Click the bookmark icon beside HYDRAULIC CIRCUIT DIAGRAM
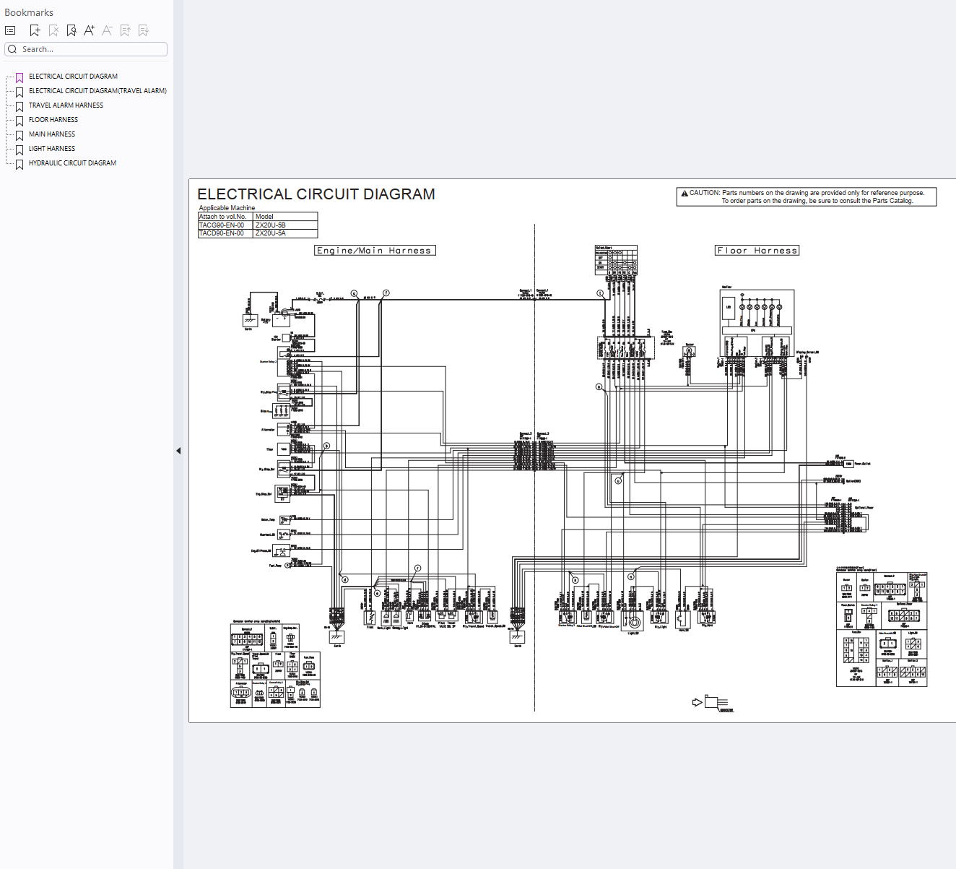Image resolution: width=956 pixels, height=869 pixels. pos(19,164)
